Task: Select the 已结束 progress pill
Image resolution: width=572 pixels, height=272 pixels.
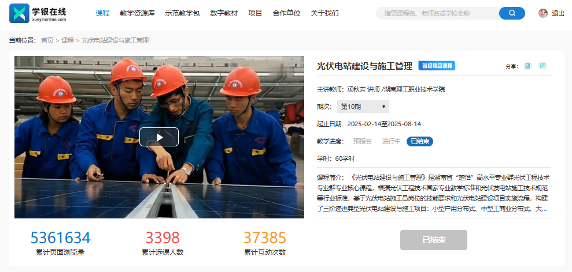Action: click(x=420, y=141)
